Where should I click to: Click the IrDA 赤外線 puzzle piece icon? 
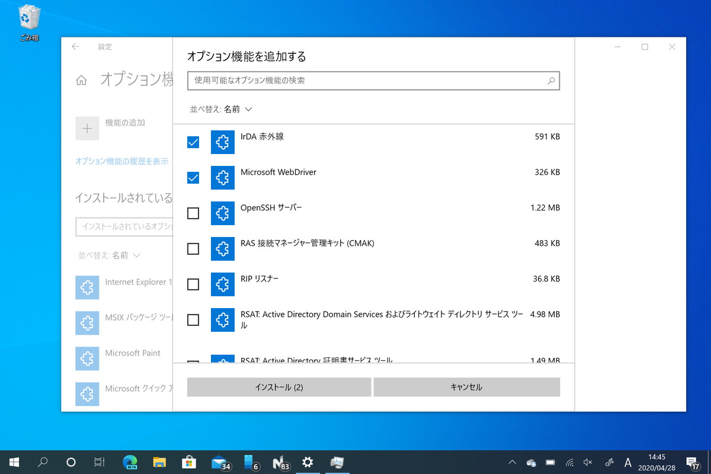pyautogui.click(x=223, y=142)
